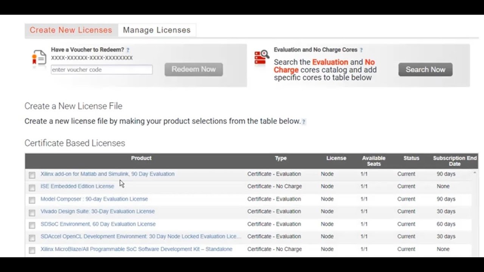Open SDAccel OpenCL Development Environment link
Viewport: 484px width, 272px height.
point(141,236)
